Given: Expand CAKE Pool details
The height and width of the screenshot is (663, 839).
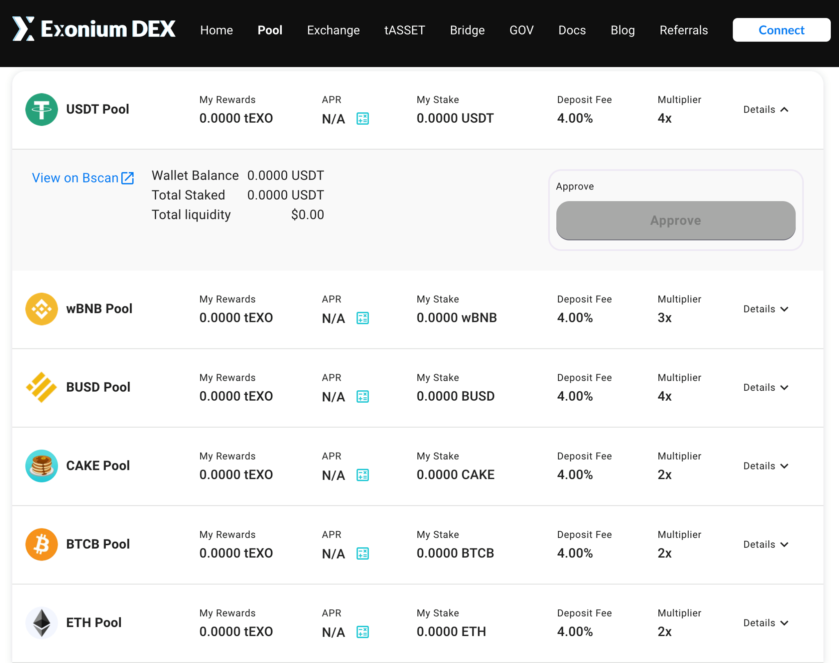Looking at the screenshot, I should 766,466.
